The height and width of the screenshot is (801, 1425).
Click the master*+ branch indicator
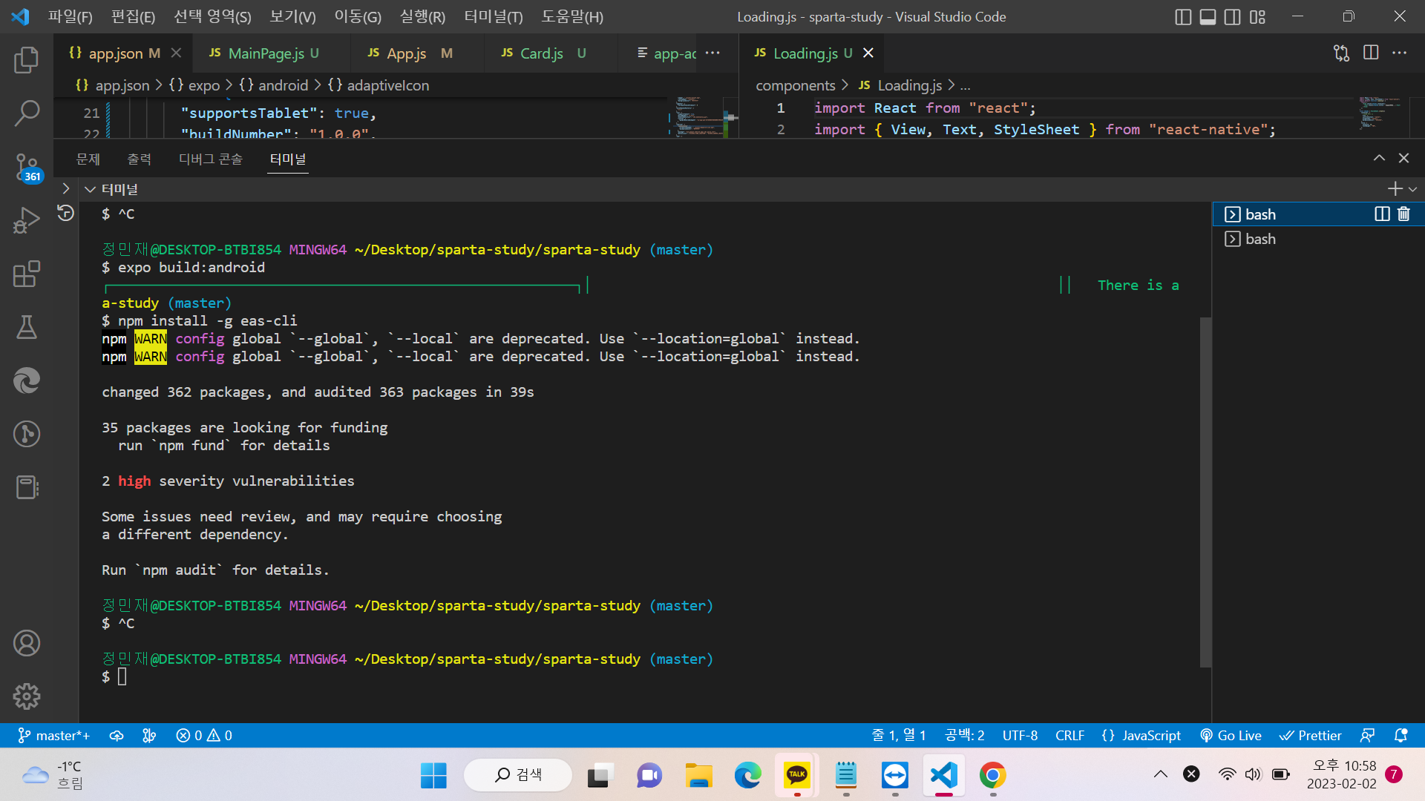(x=53, y=736)
